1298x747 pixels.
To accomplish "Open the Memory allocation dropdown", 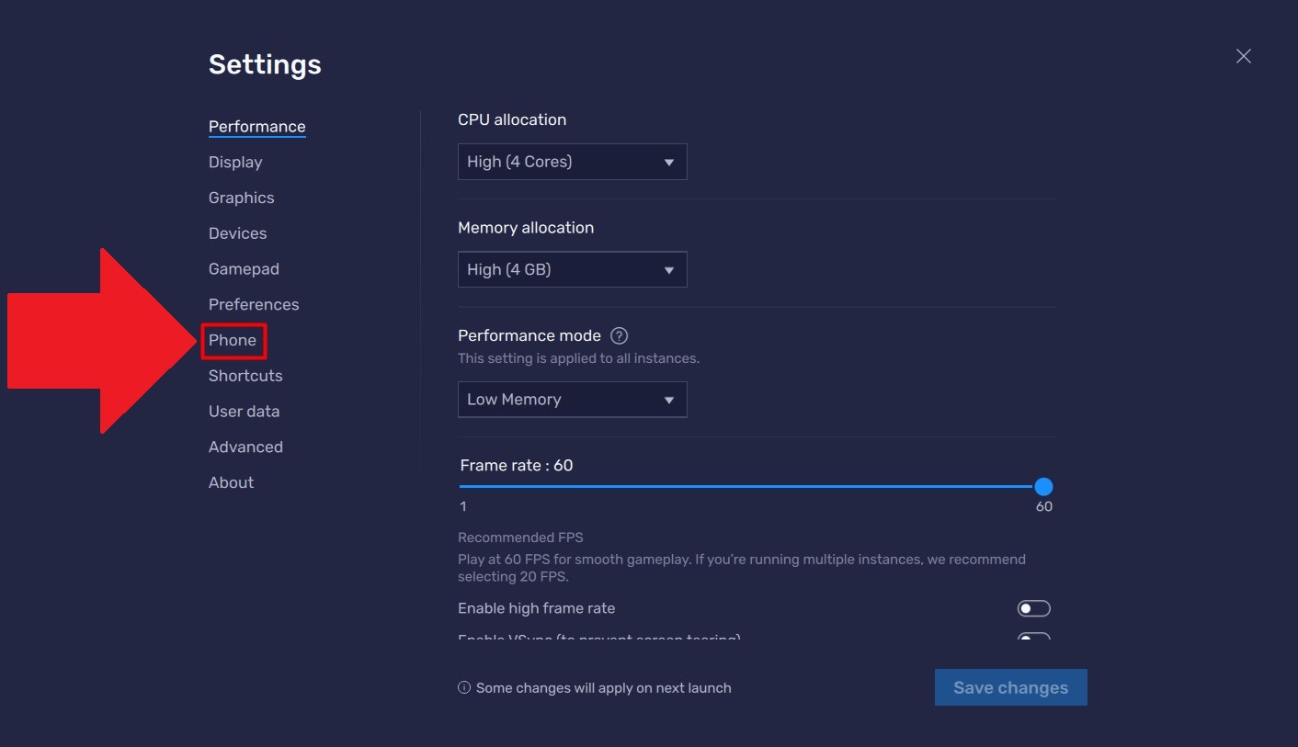I will [572, 268].
